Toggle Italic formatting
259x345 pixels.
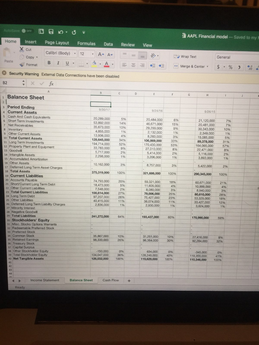pyautogui.click(x=58, y=63)
